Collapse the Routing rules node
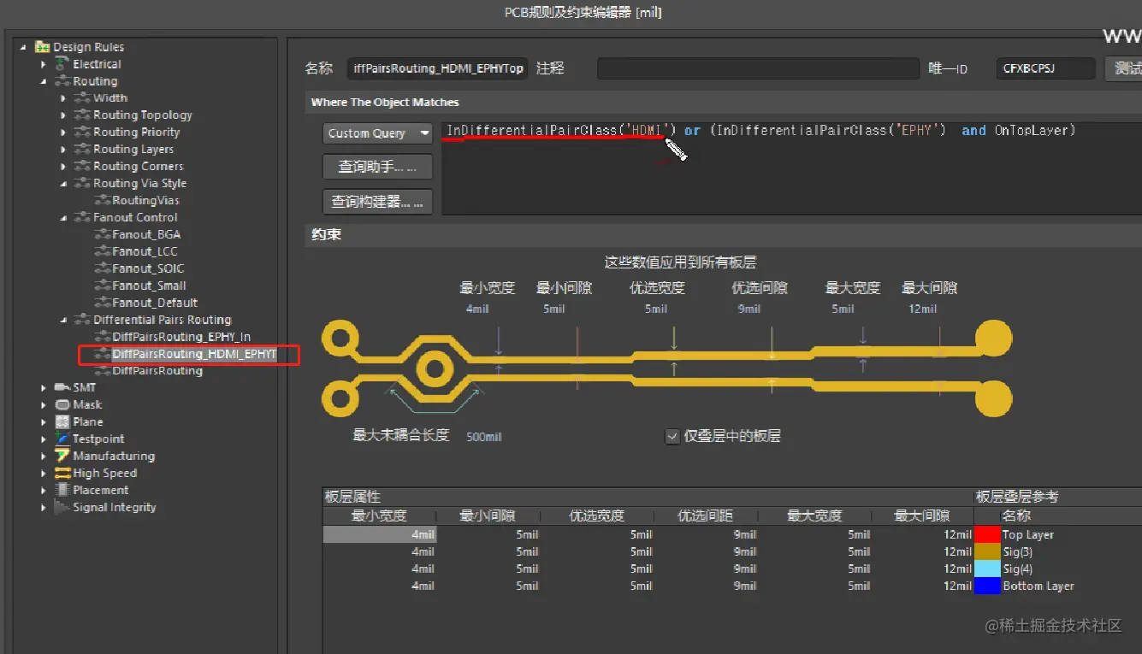1142x654 pixels. (44, 81)
